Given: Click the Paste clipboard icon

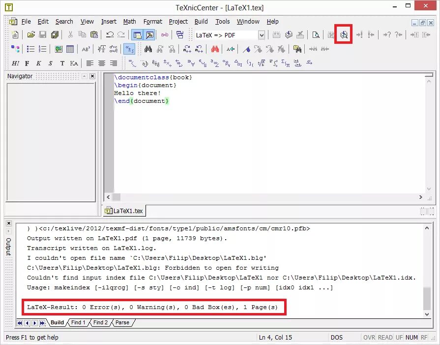Looking at the screenshot, I should click(94, 35).
